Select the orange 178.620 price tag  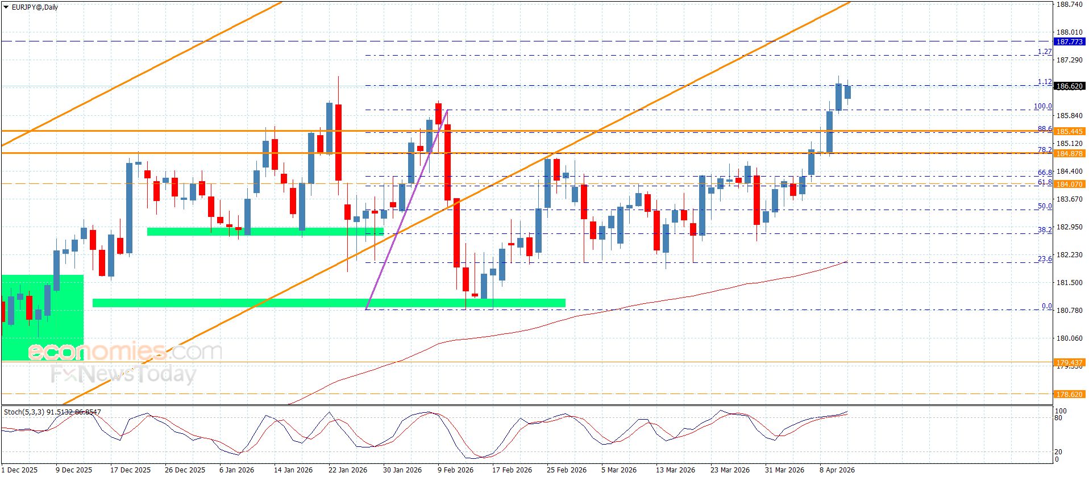(x=1069, y=394)
